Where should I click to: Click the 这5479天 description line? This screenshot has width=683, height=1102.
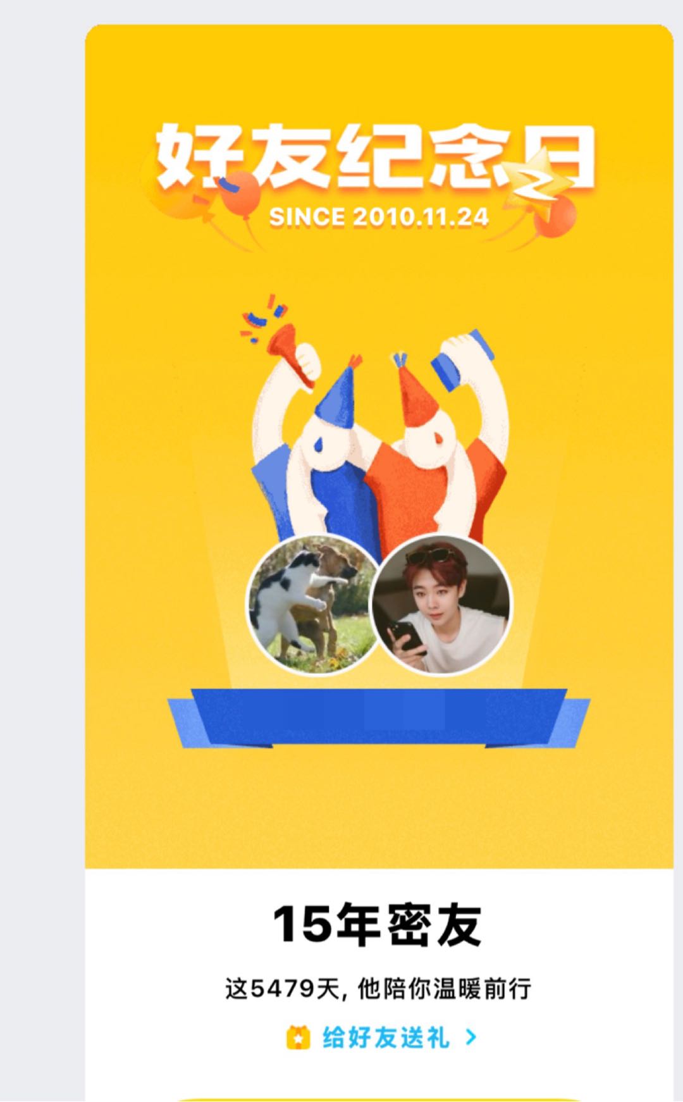click(378, 988)
